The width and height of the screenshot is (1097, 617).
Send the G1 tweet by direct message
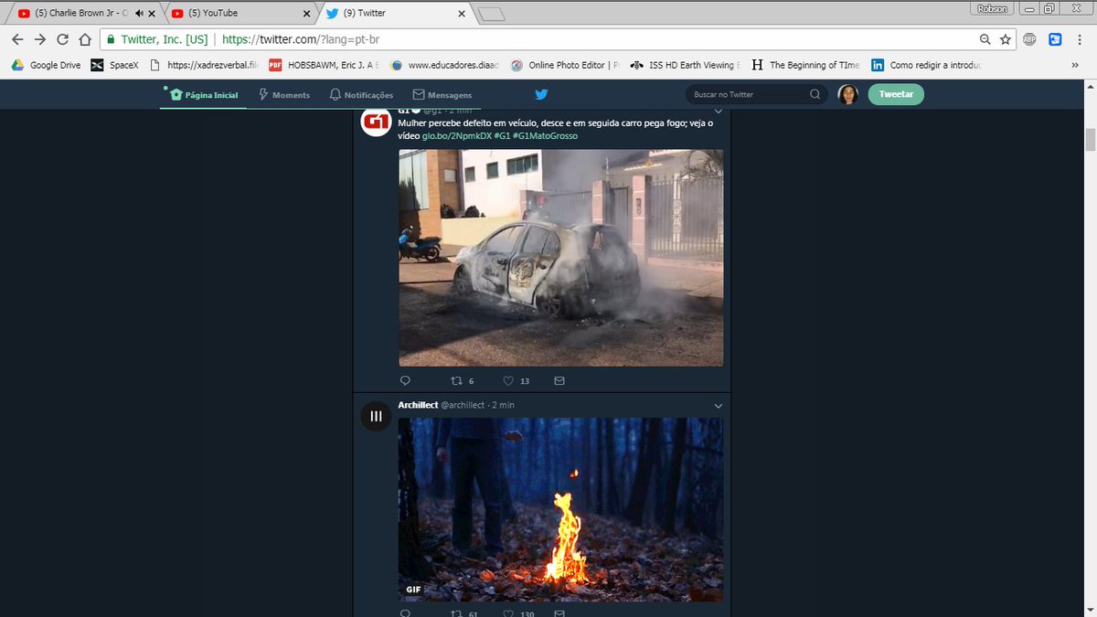click(x=559, y=381)
